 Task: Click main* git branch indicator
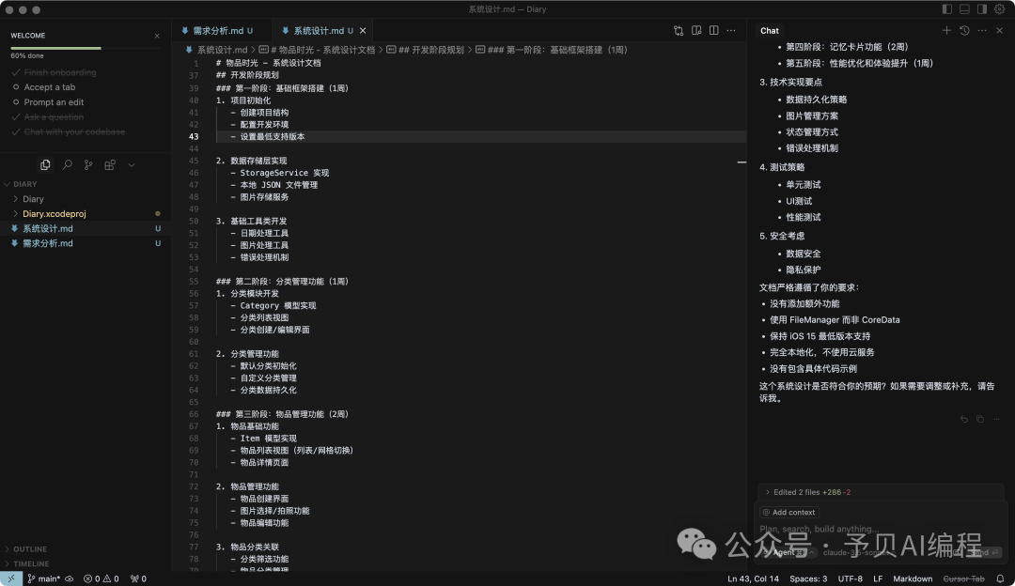[x=43, y=578]
